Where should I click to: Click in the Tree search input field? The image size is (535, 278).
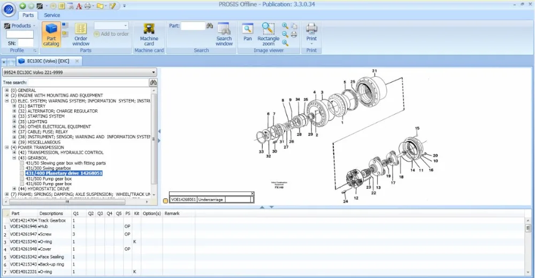click(88, 82)
